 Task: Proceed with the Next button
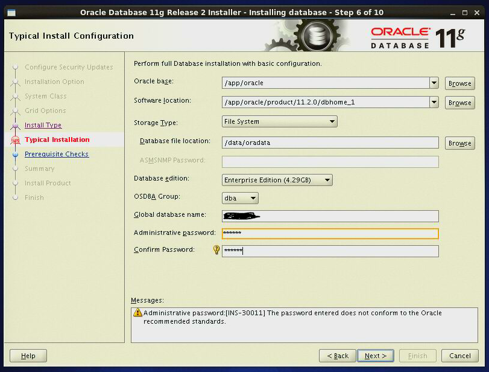(376, 356)
